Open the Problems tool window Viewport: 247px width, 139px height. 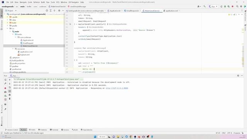(x=42, y=130)
